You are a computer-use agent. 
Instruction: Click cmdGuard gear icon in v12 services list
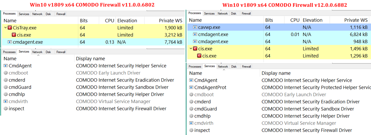pyautogui.click(x=191, y=109)
